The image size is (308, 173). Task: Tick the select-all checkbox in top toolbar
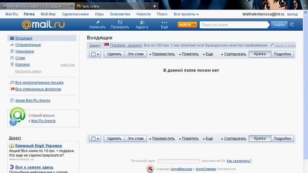[x=93, y=54]
